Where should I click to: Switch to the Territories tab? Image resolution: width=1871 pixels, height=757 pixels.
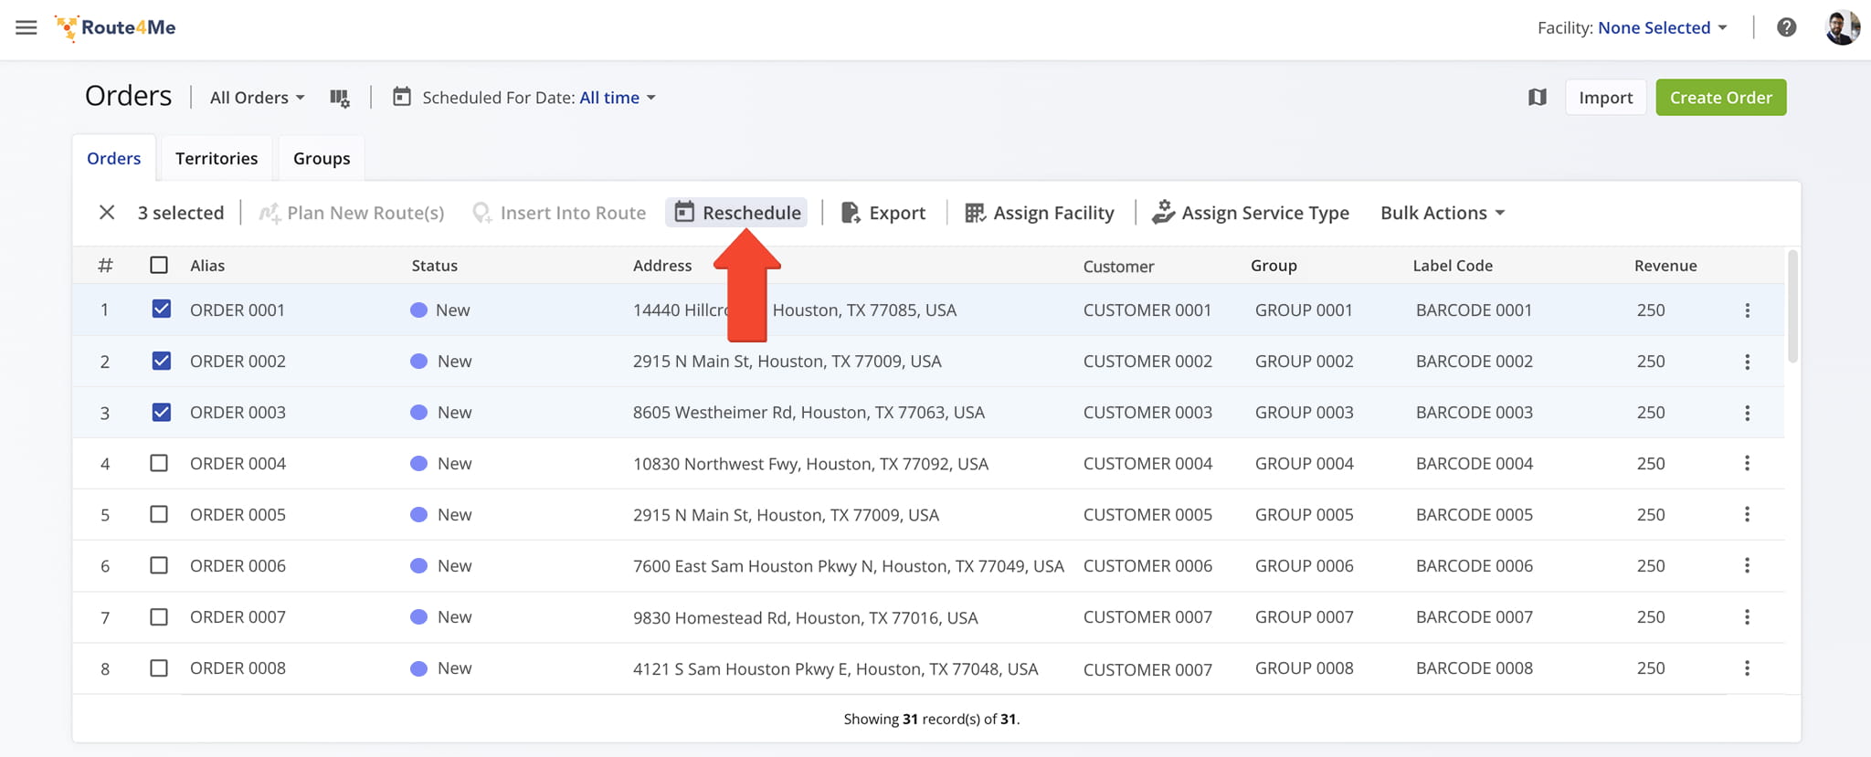(x=217, y=158)
